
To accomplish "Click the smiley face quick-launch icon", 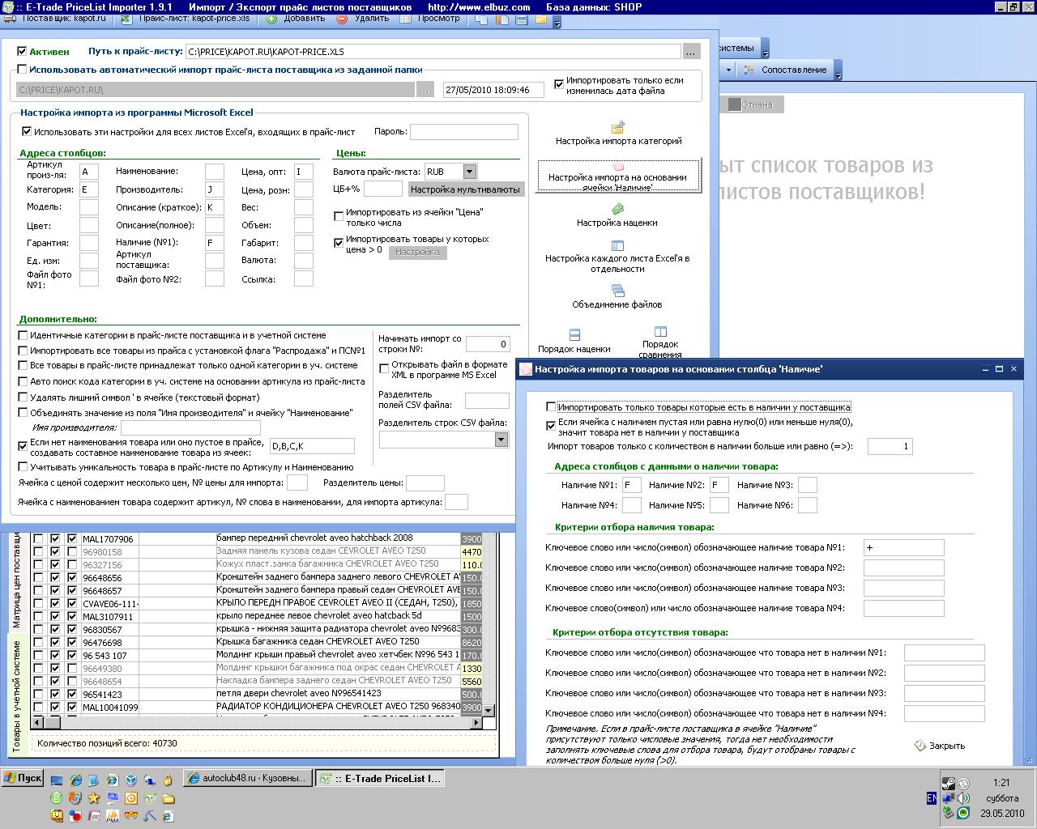I will (57, 815).
